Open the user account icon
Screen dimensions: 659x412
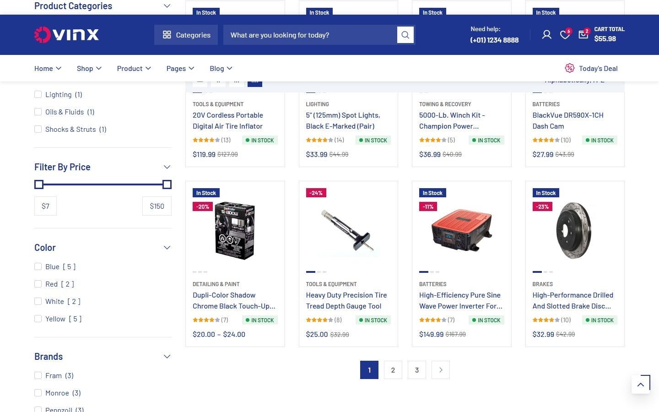(x=546, y=35)
